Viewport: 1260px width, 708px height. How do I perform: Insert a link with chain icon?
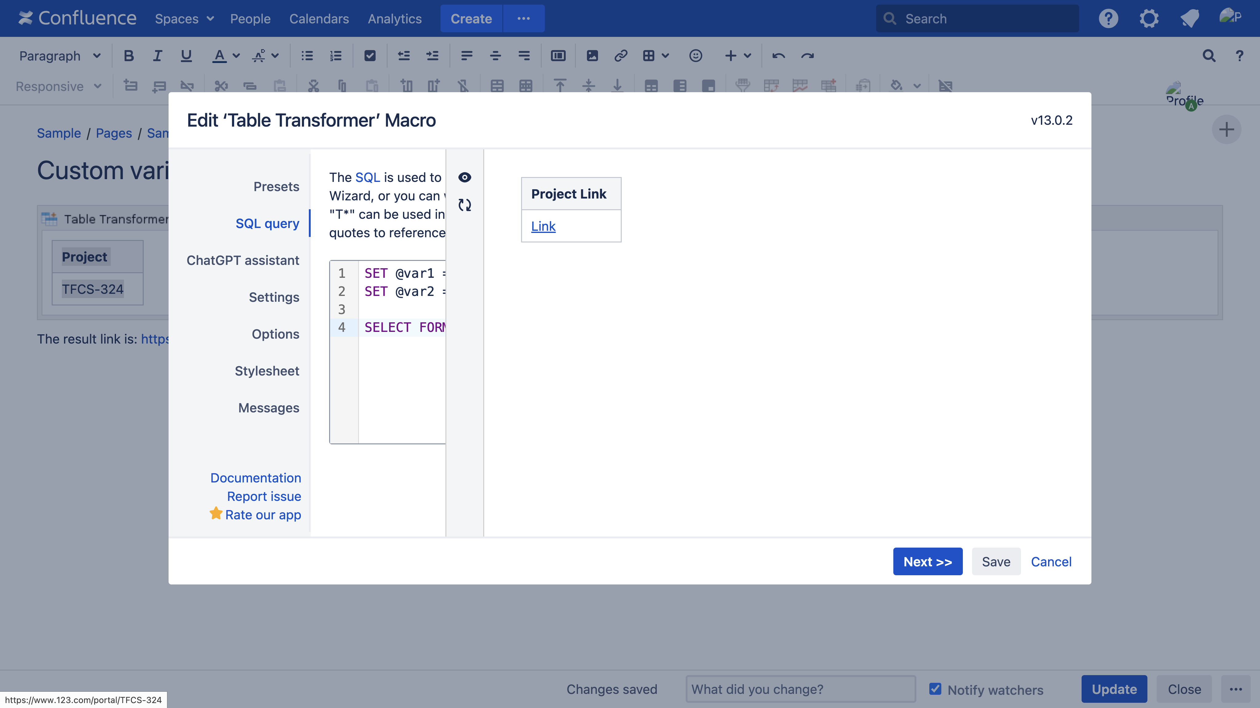tap(620, 56)
